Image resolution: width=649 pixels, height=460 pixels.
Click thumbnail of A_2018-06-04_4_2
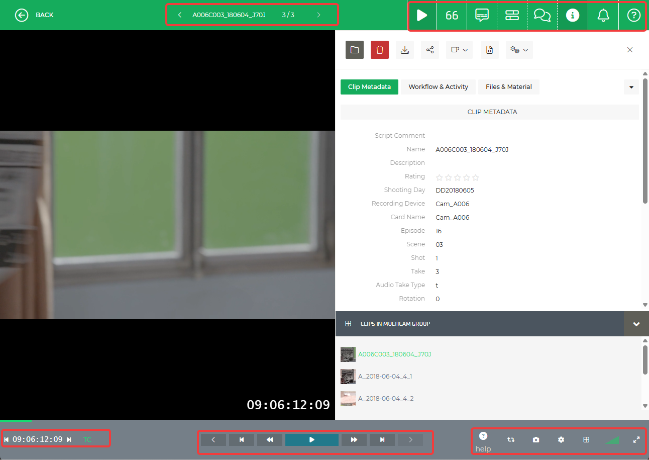348,399
